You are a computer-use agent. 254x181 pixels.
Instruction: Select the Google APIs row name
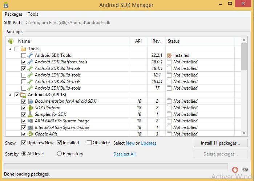[x=46, y=134]
